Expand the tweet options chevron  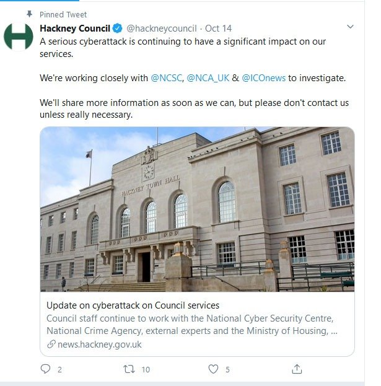tap(350, 27)
